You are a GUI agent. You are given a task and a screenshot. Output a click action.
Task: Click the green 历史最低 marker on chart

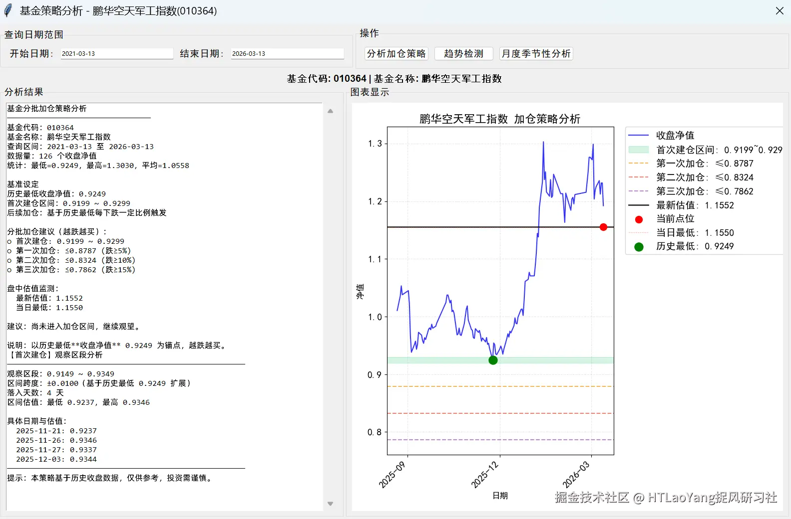coord(493,360)
